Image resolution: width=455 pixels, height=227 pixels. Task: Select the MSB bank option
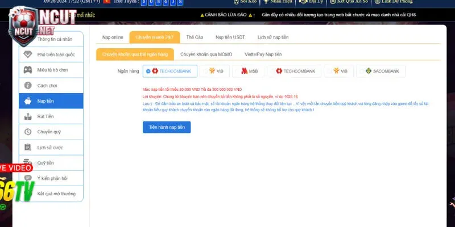pos(249,71)
